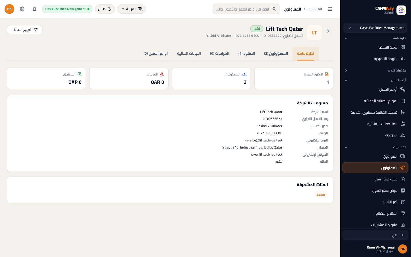
Task: Click the الحوادث warning triangle icon
Action: pos(403,135)
